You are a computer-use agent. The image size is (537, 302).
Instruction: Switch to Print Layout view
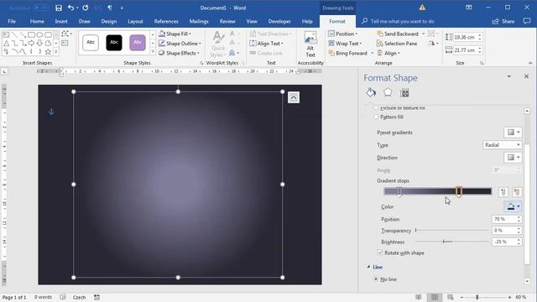pos(435,297)
